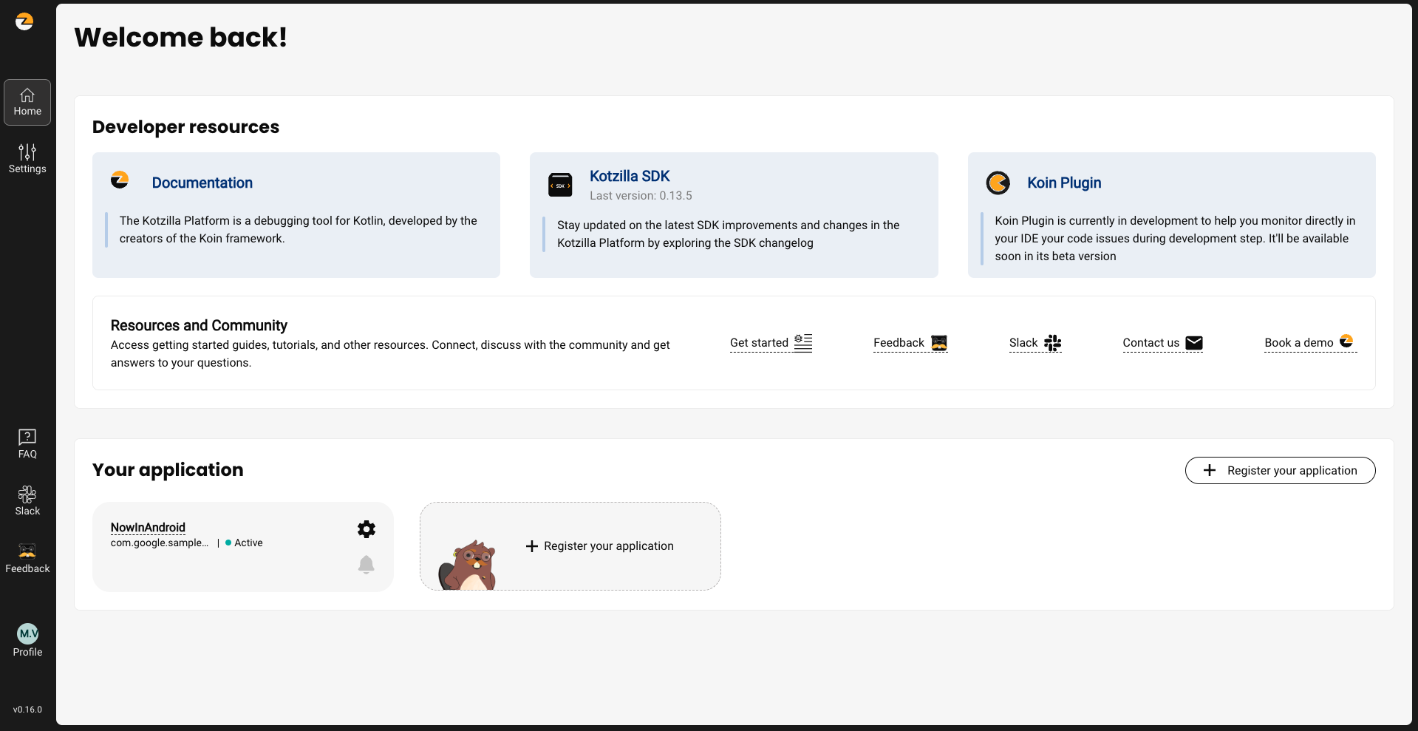Click the Get started link
Image resolution: width=1418 pixels, height=731 pixels.
click(770, 343)
